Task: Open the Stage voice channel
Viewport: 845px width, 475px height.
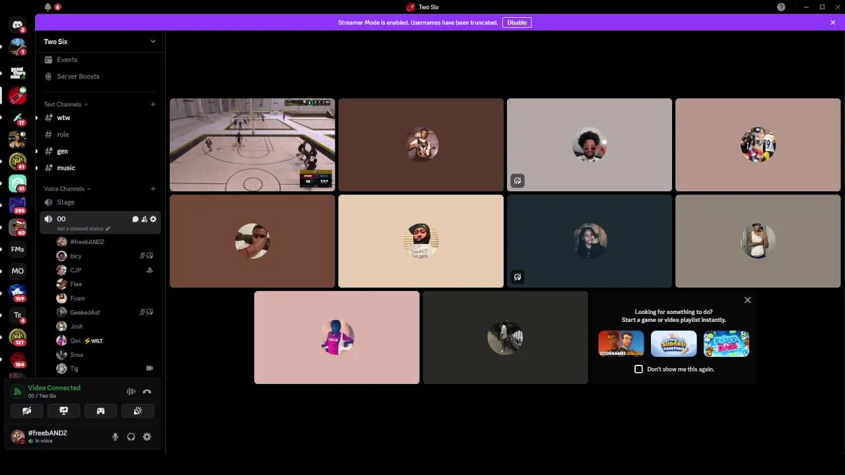Action: point(99,203)
